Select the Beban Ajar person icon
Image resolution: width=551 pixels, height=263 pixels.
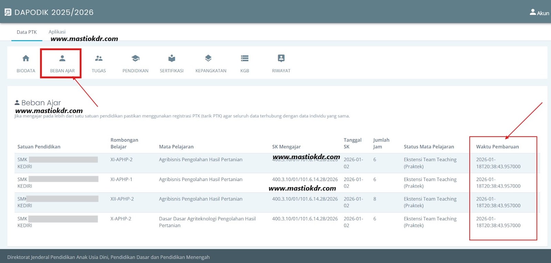coord(62,58)
